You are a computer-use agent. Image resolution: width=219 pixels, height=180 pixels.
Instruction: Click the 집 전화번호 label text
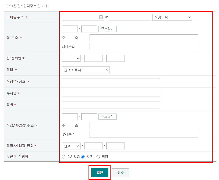pos(16,58)
